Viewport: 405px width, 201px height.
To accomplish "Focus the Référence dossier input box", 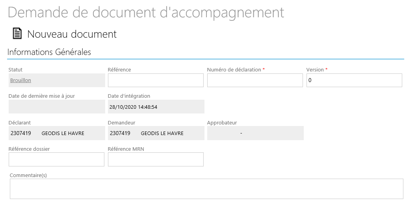I will coord(57,159).
